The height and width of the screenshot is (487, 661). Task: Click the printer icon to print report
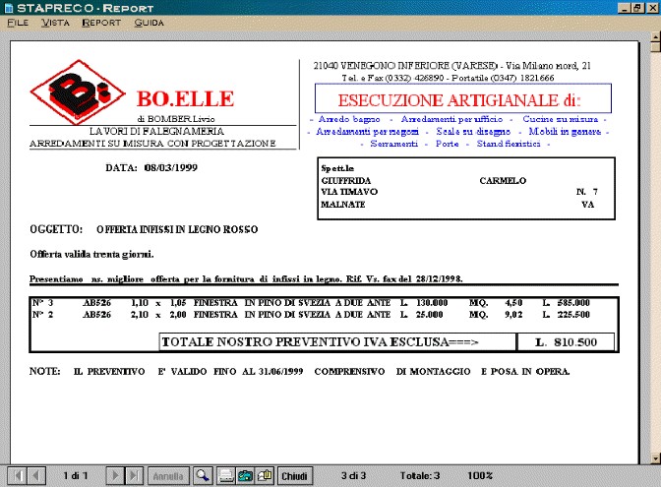coord(226,476)
